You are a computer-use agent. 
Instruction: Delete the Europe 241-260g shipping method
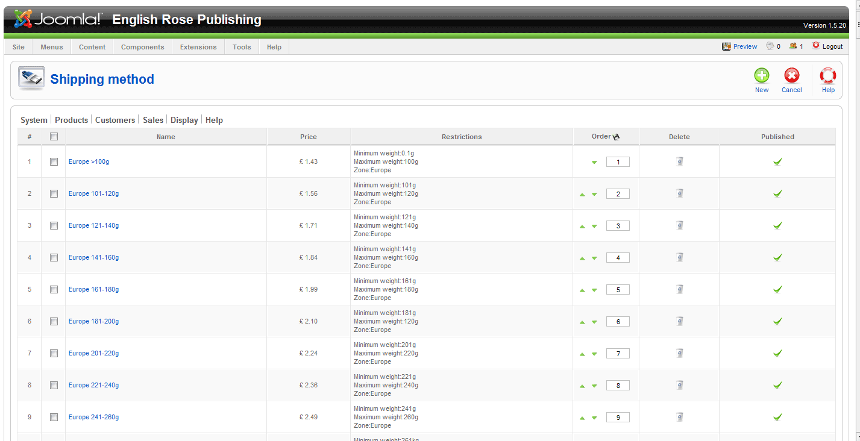click(x=680, y=417)
